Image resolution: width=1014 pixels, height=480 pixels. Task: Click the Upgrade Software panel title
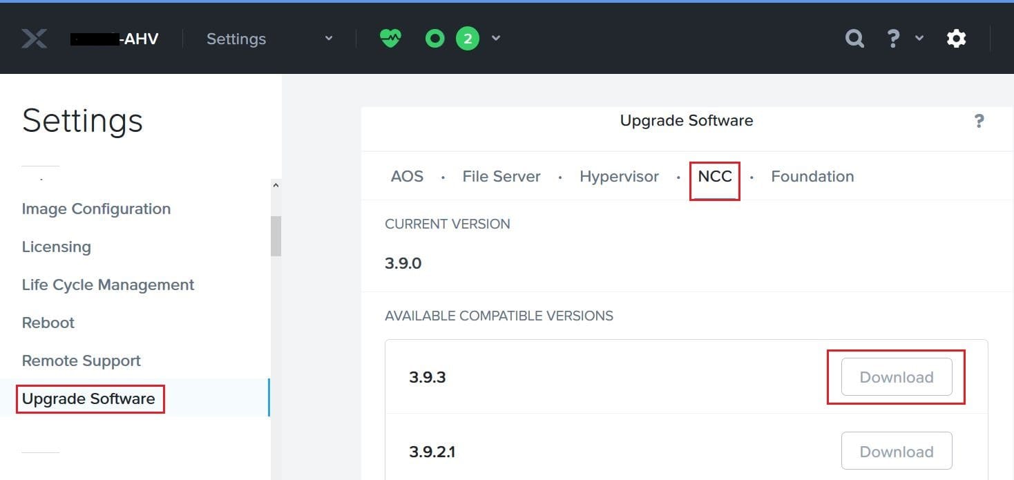pyautogui.click(x=686, y=121)
